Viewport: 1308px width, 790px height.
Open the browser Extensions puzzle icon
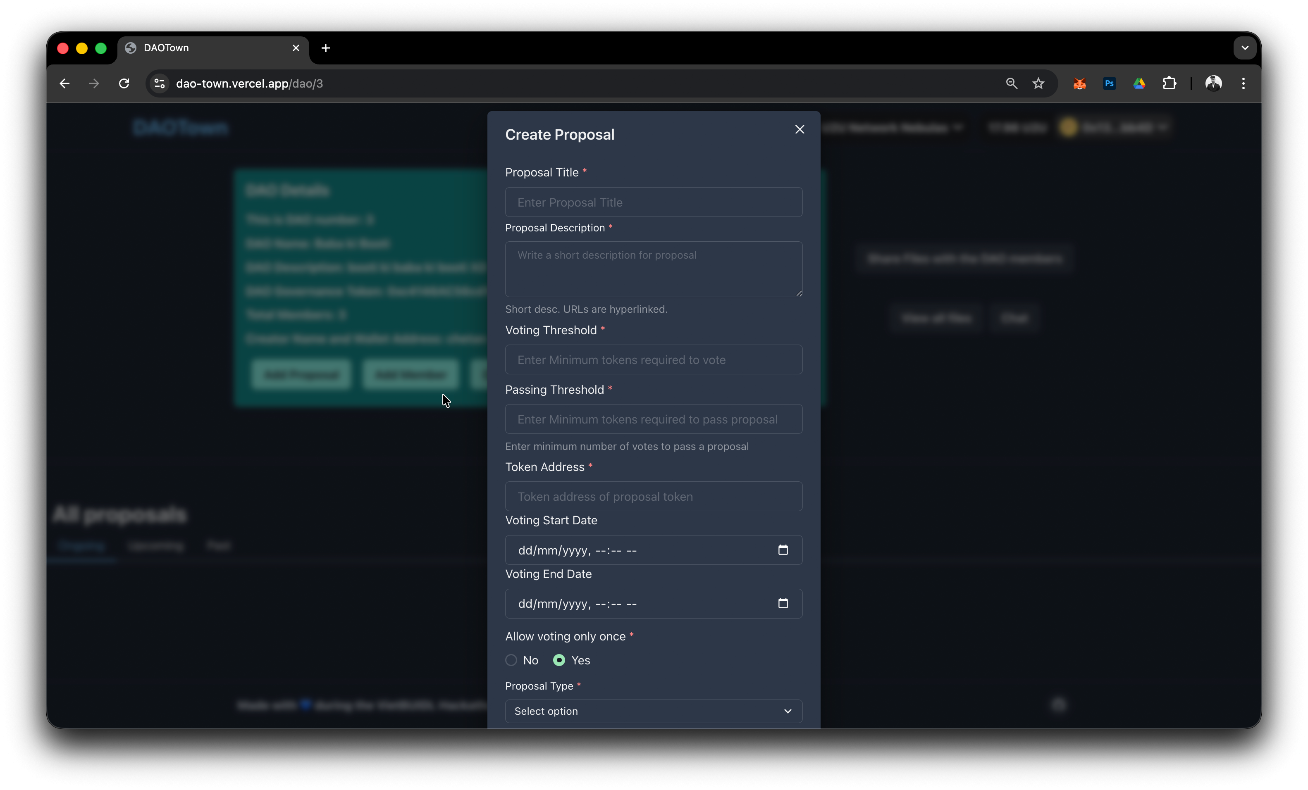[1169, 83]
